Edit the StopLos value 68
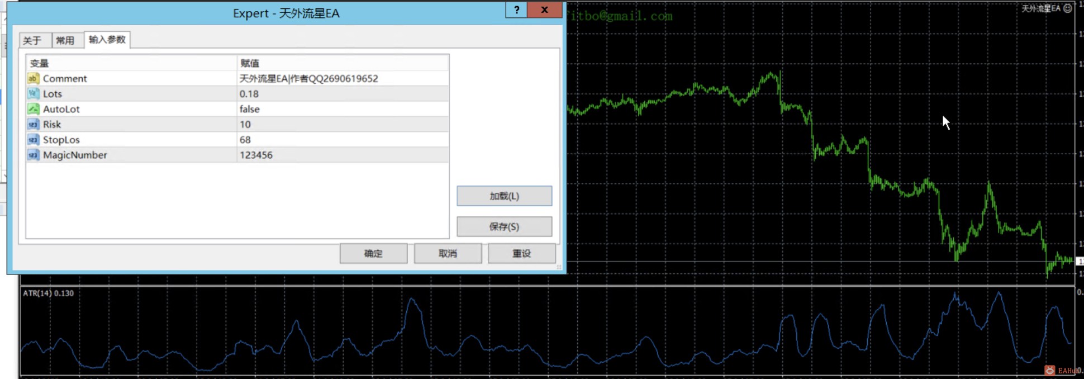The image size is (1084, 379). [x=343, y=140]
